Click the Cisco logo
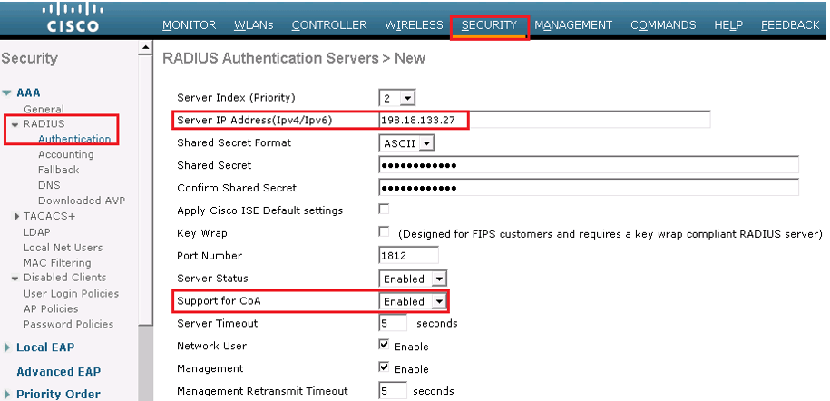Screen dimensions: 830x401 click(x=73, y=18)
